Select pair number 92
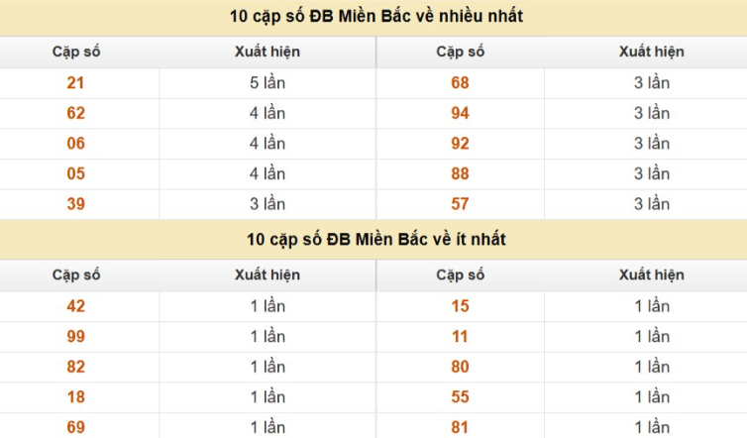747x438 pixels. pyautogui.click(x=460, y=144)
